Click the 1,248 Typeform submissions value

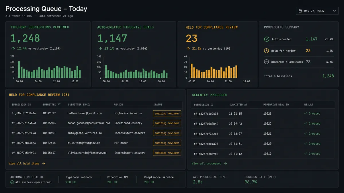pyautogui.click(x=25, y=38)
